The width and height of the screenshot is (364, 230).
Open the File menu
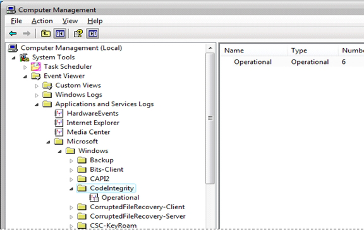point(16,21)
